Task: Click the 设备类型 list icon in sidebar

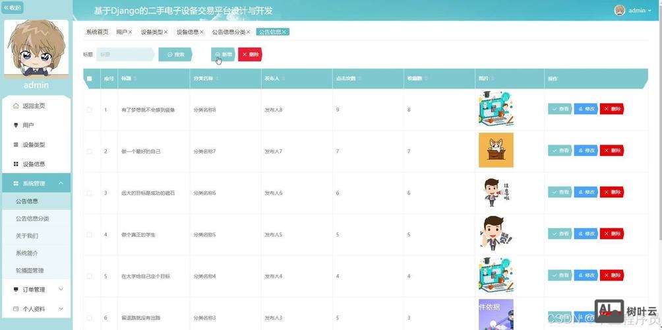Action: click(16, 145)
